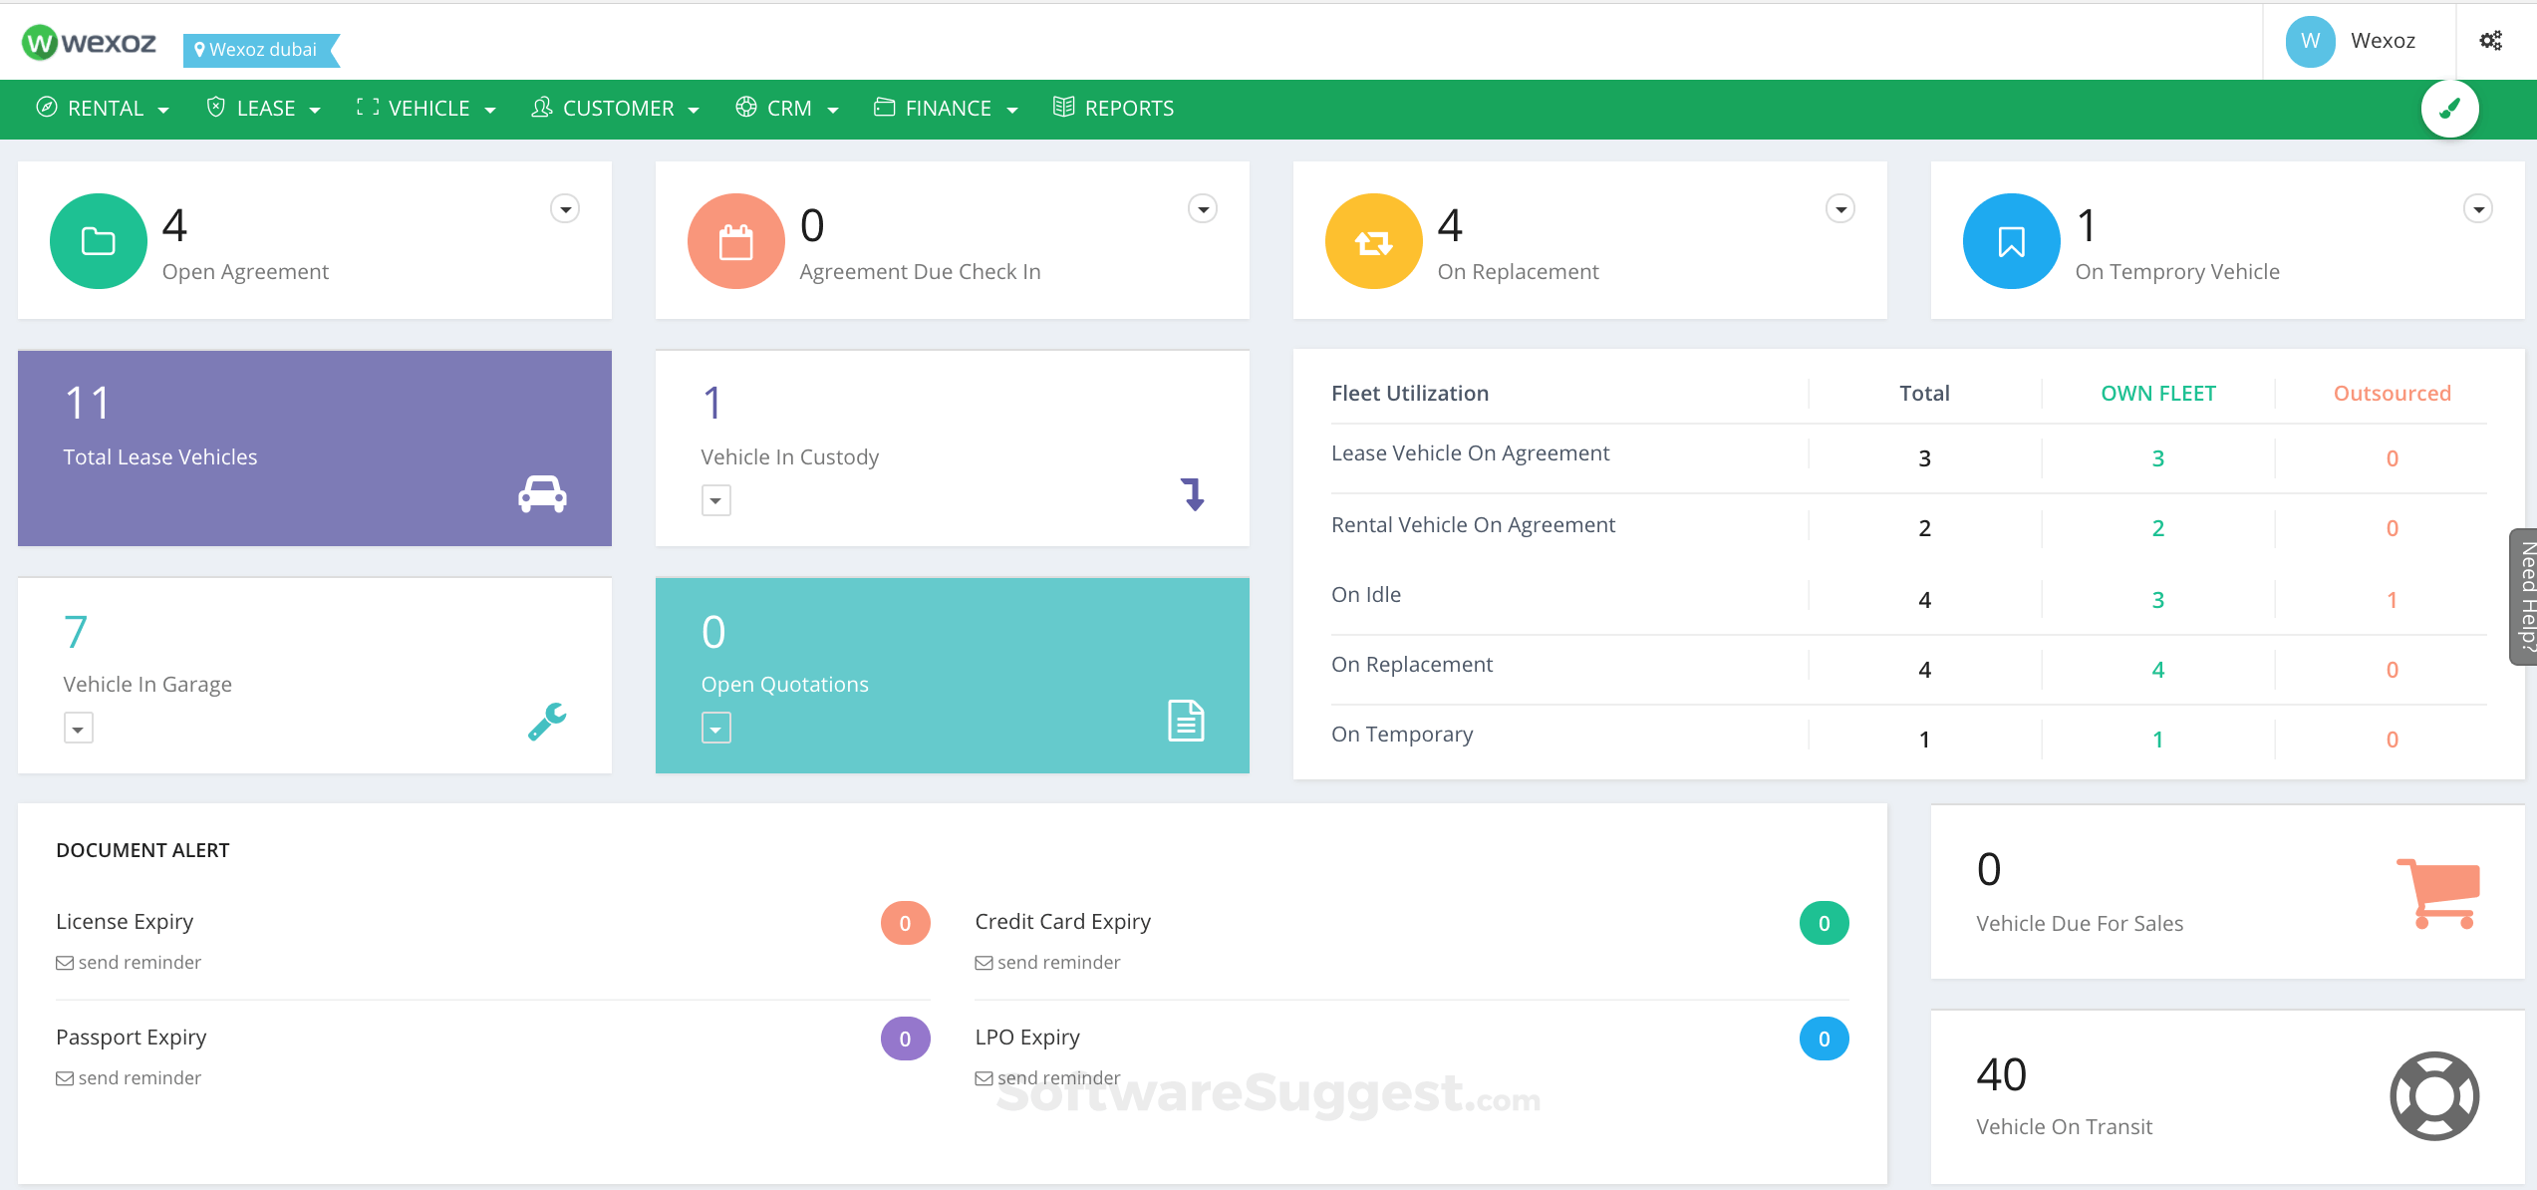The width and height of the screenshot is (2537, 1190).
Task: Switch to the REPORTS menu item
Action: [x=1113, y=108]
